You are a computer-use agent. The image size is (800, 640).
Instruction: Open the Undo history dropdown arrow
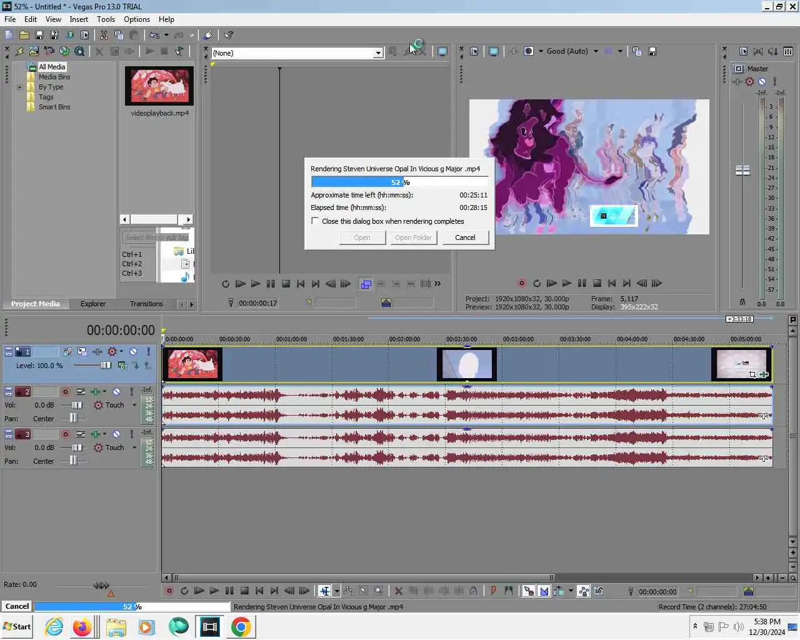166,35
